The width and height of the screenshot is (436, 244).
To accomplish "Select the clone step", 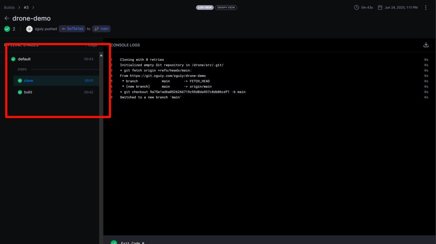I will click(x=29, y=80).
